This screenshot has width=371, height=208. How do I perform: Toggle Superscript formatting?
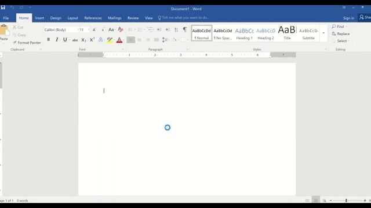tap(92, 40)
